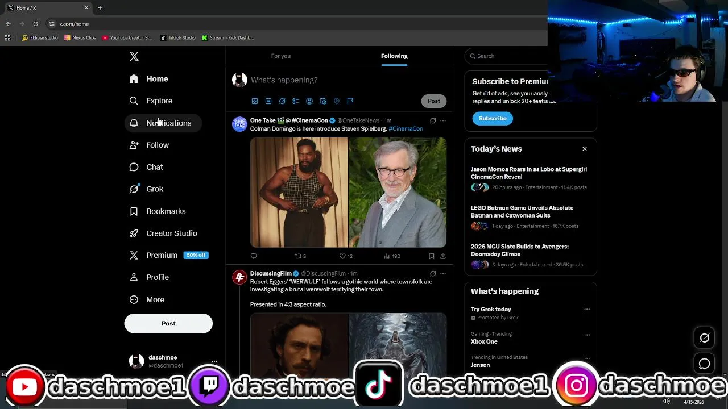
Task: Open more options for Try Grok today
Action: (587, 310)
